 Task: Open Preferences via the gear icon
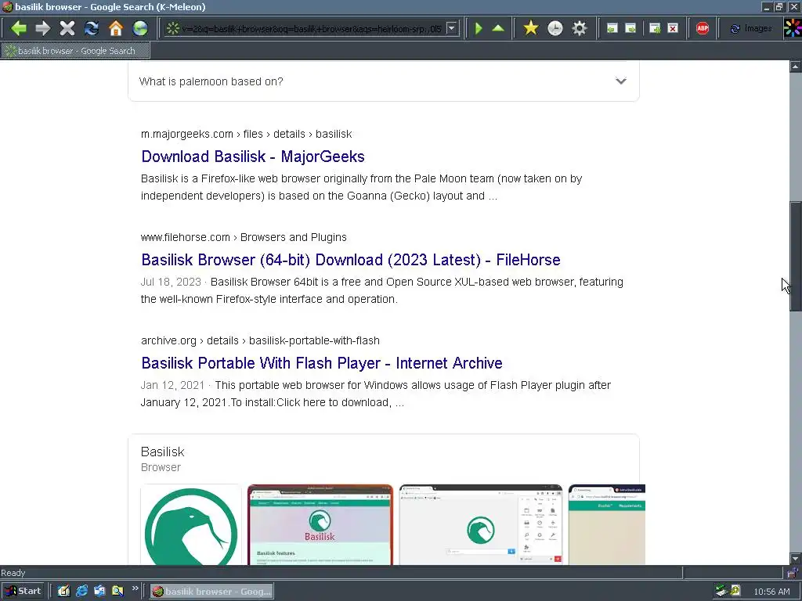click(x=579, y=28)
